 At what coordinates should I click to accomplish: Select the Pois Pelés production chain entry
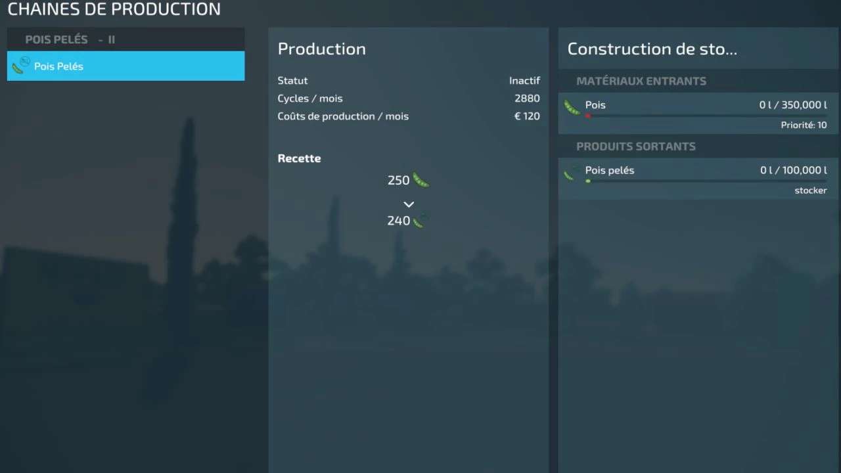[x=125, y=66]
